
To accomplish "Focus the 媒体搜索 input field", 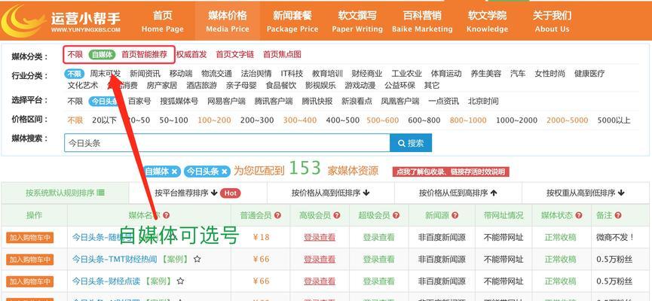I will [227, 143].
